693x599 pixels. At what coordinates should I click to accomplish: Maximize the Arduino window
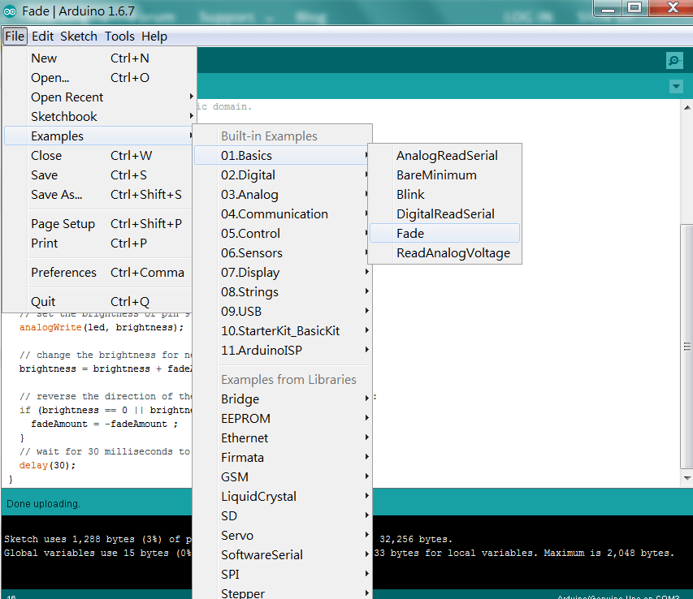point(635,9)
